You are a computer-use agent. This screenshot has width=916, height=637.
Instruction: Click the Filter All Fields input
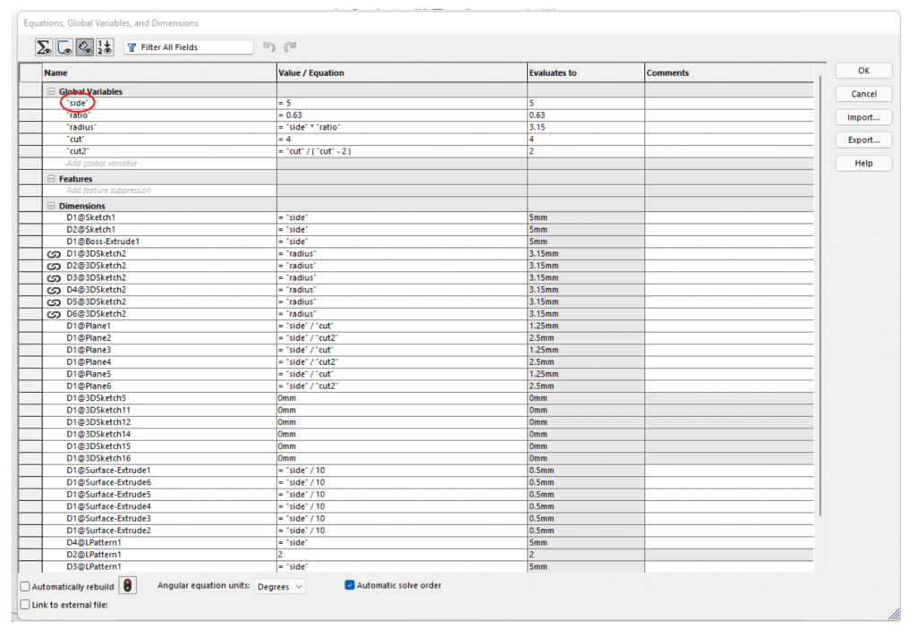tap(189, 47)
